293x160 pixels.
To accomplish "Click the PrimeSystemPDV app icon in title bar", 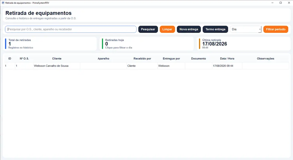I will point(3,3).
